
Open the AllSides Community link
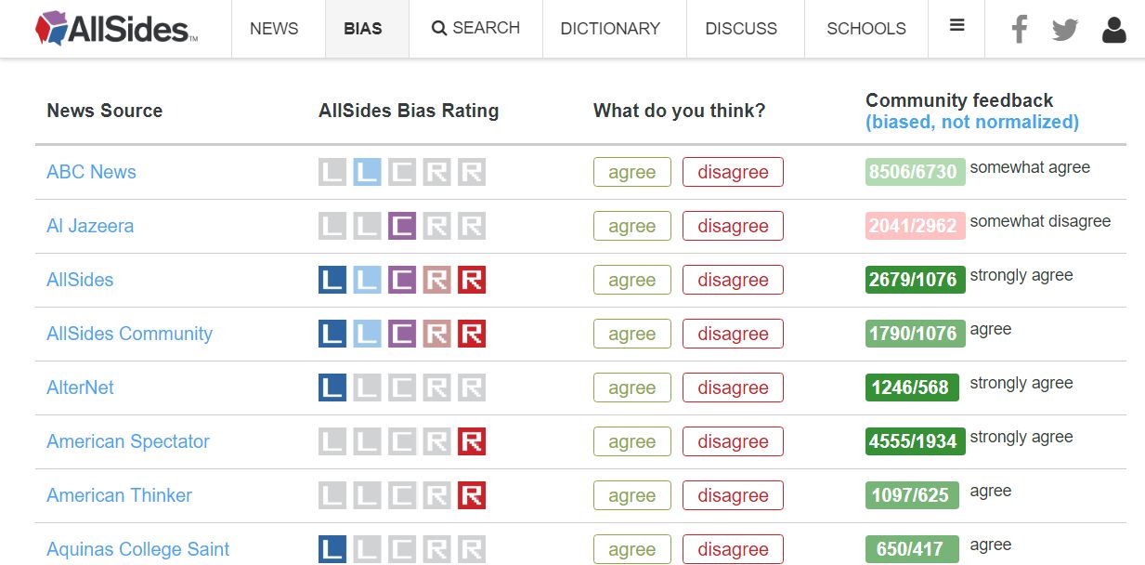coord(129,334)
